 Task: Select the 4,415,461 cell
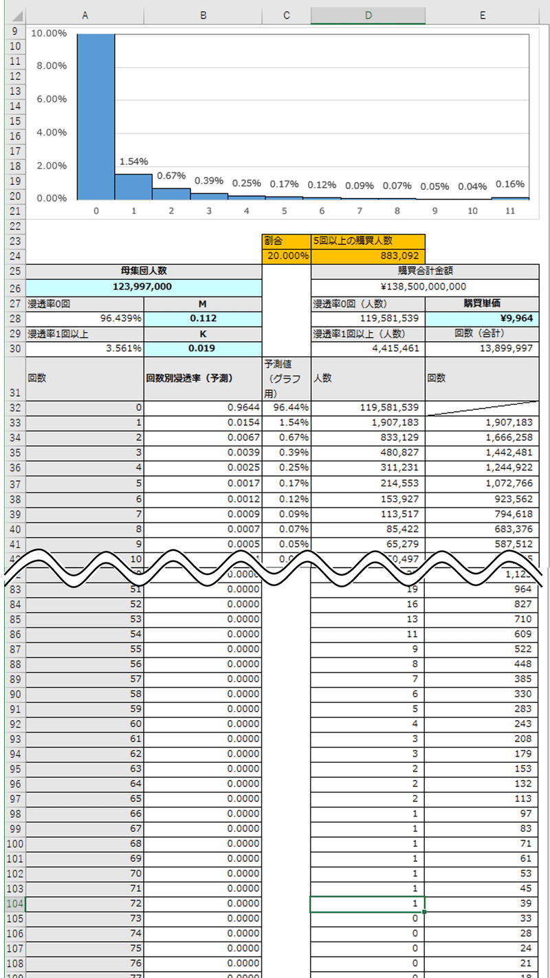pyautogui.click(x=368, y=348)
